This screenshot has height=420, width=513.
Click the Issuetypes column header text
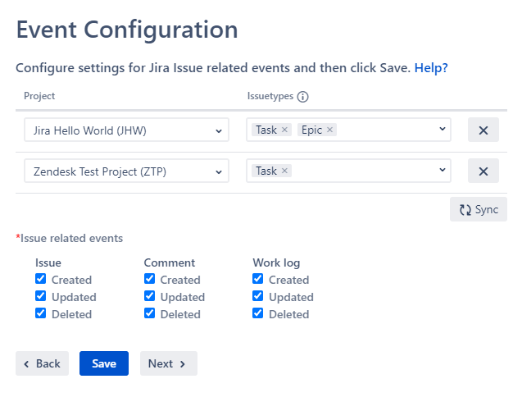pos(270,96)
